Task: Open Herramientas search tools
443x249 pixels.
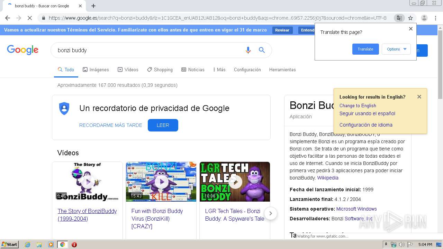Action: (x=282, y=70)
